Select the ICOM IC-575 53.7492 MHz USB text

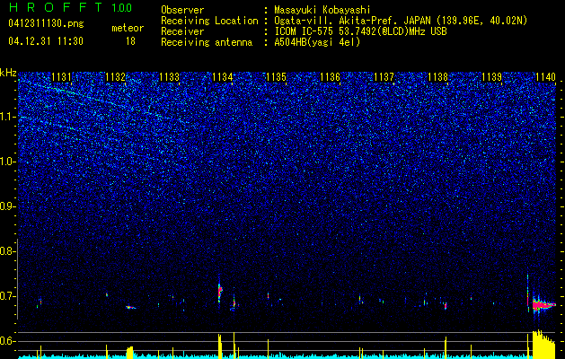360,31
